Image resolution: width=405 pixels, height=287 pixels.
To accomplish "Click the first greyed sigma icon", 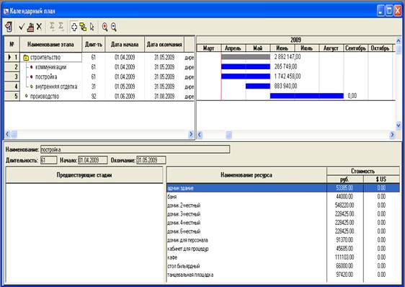I will click(x=52, y=27).
